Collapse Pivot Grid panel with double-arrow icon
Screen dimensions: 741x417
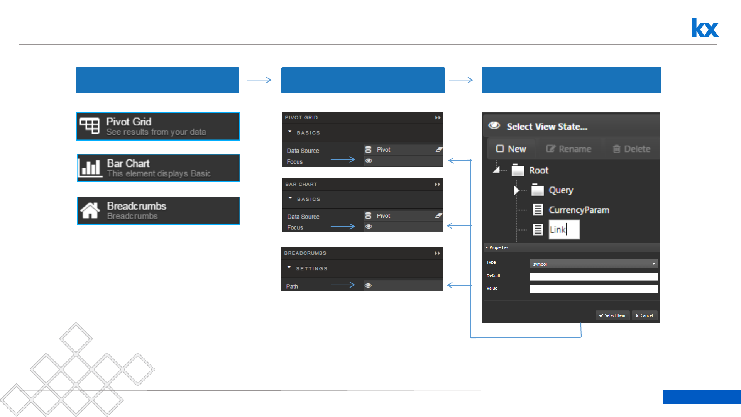pyautogui.click(x=438, y=118)
